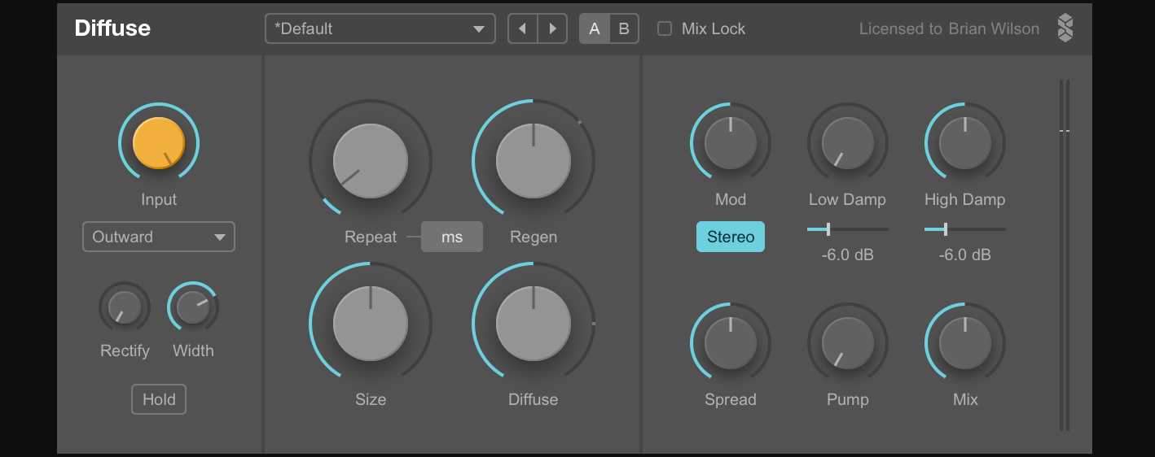Click the previous preset arrow icon
Image resolution: width=1155 pixels, height=457 pixels.
point(522,29)
